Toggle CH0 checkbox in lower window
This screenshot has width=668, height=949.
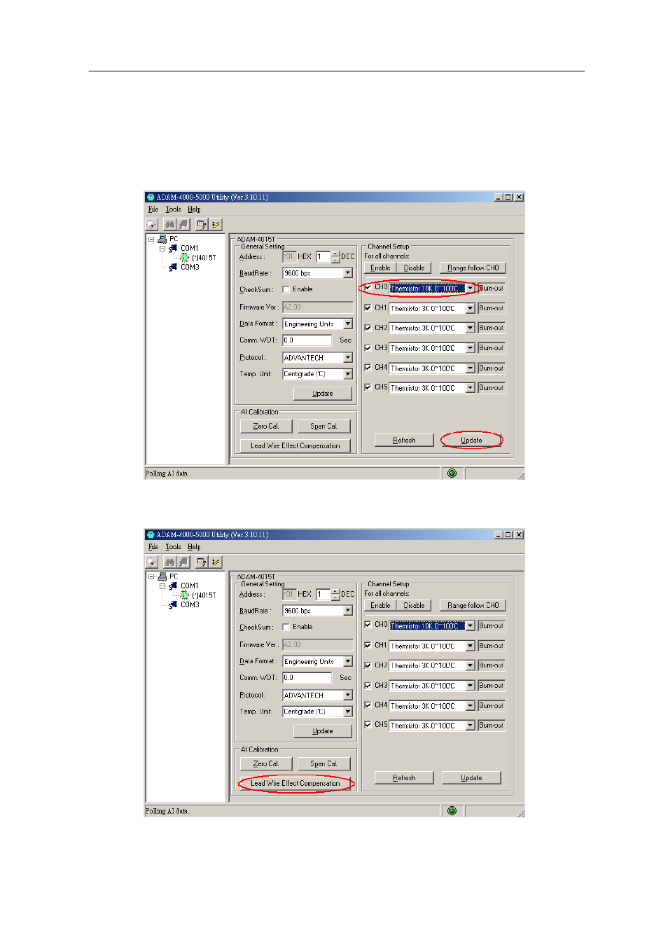tap(368, 625)
